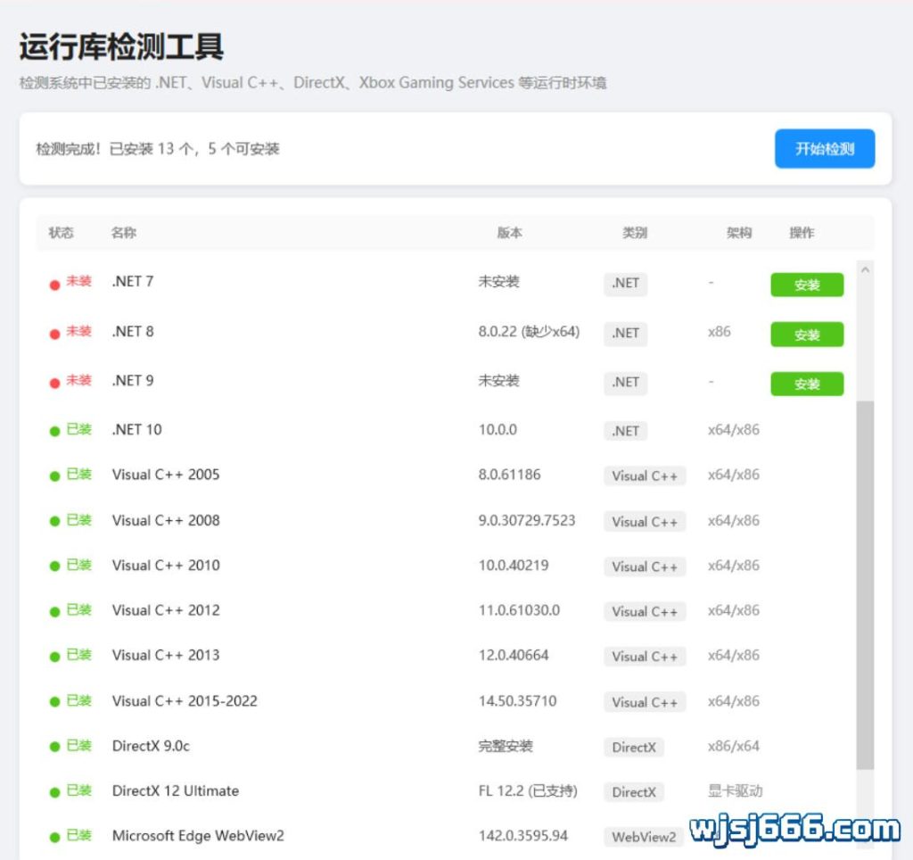
Task: Install .NET 9 with its 安装 button
Action: tap(807, 384)
